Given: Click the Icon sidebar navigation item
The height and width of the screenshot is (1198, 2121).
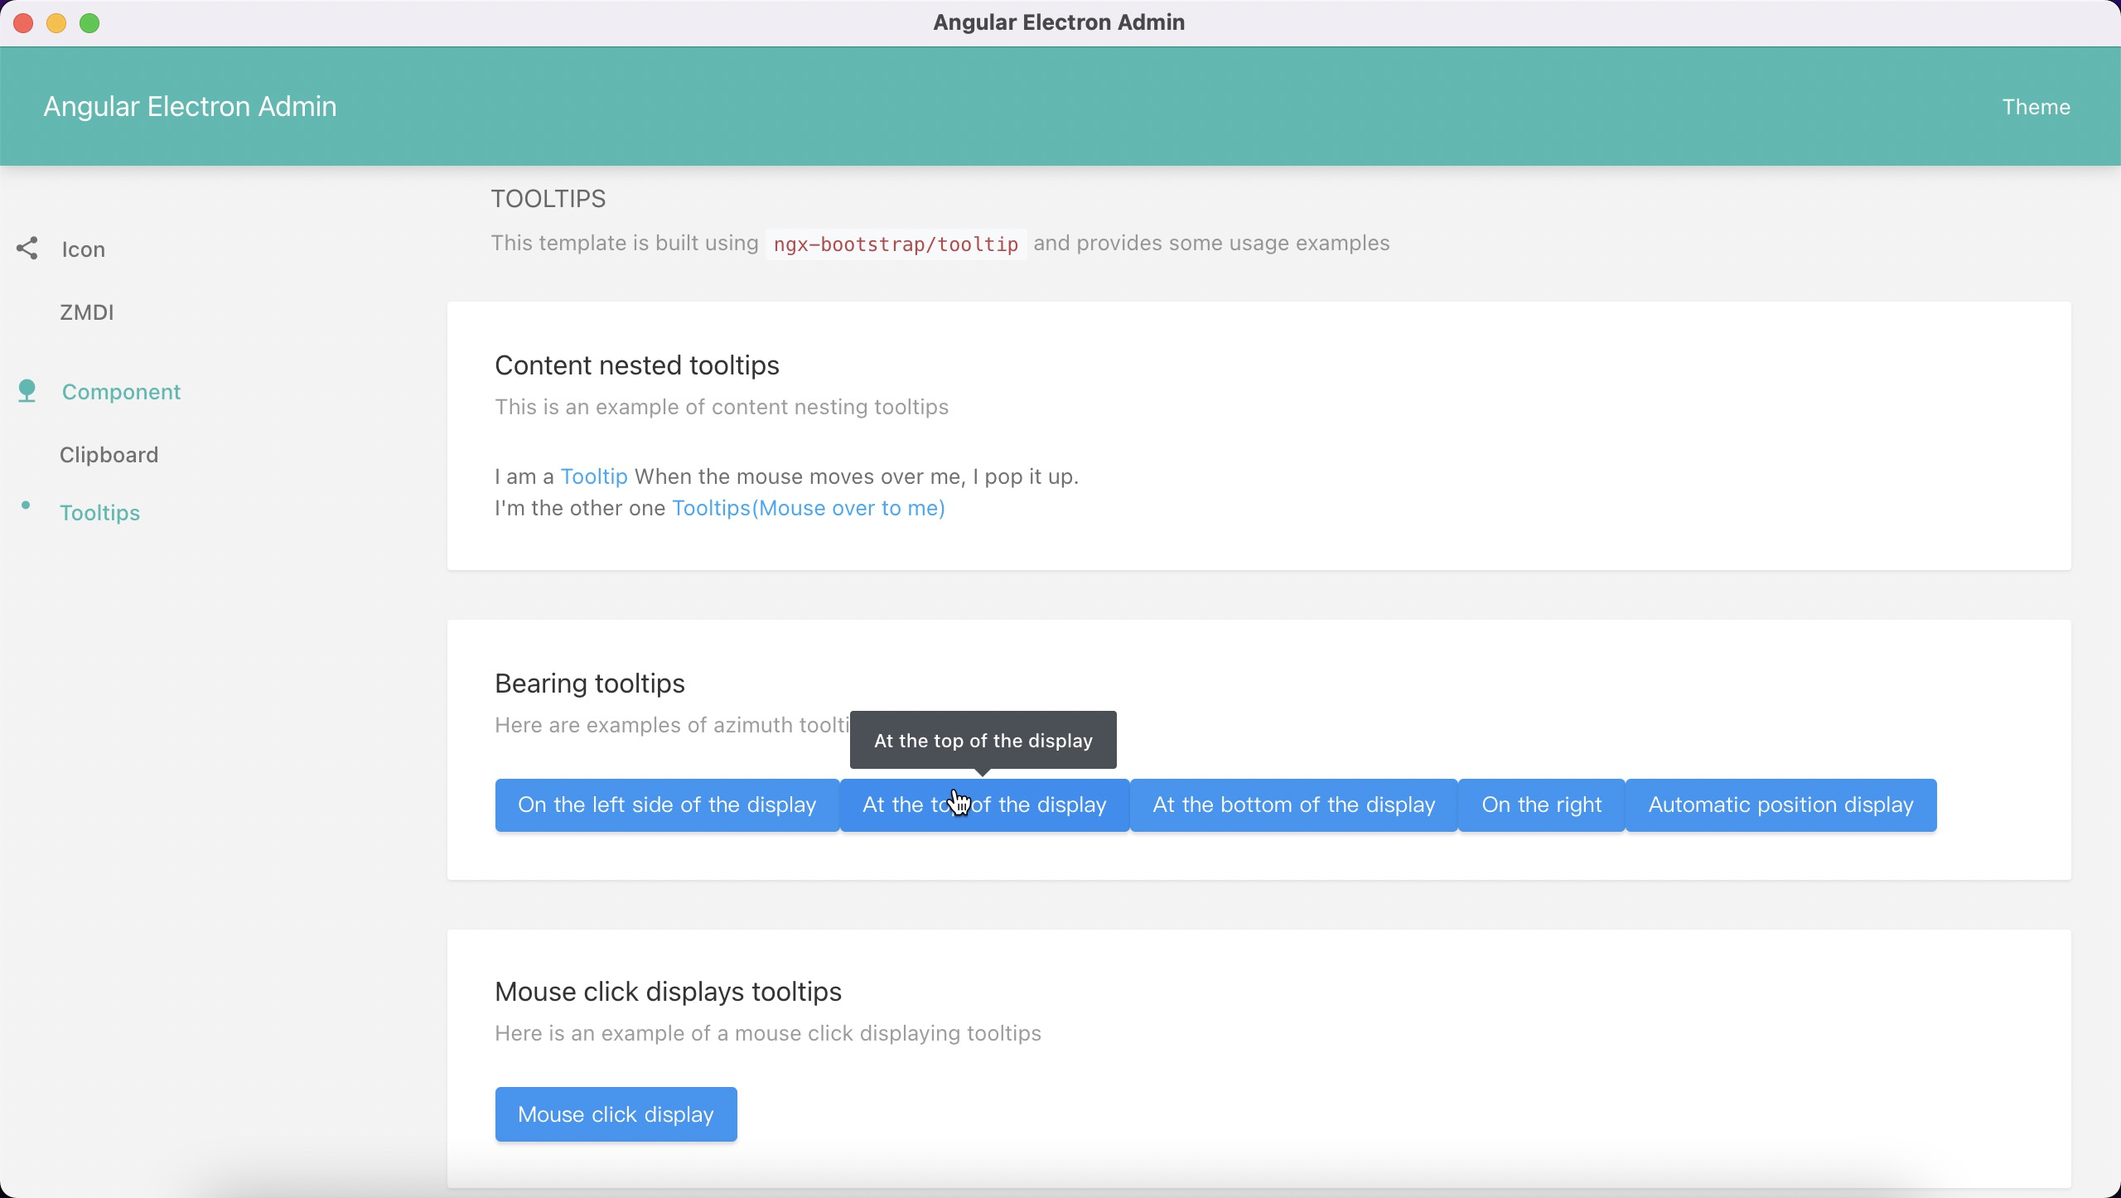Looking at the screenshot, I should 81,249.
